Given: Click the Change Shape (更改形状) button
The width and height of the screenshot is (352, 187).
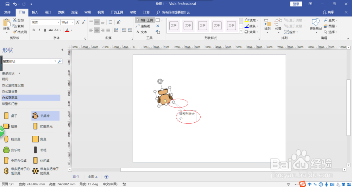Looking at the screenshot, I should click(316, 26).
